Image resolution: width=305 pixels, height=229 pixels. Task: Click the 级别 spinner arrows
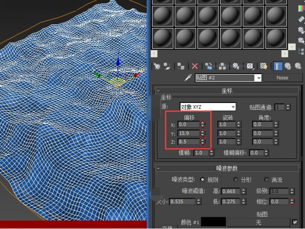coord(292,191)
